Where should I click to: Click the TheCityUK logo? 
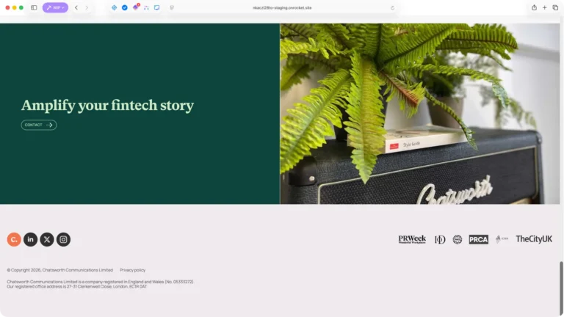coord(534,239)
